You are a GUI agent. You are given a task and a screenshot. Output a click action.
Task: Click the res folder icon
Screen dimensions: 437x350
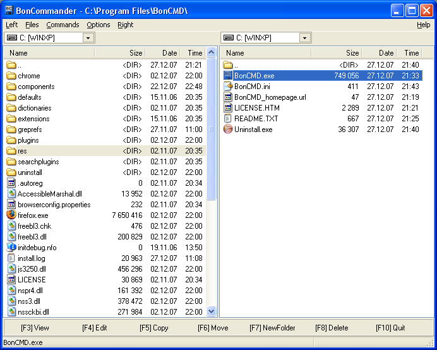(11, 151)
